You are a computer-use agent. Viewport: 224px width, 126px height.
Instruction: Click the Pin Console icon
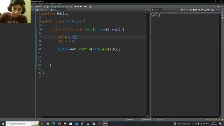coord(205,10)
